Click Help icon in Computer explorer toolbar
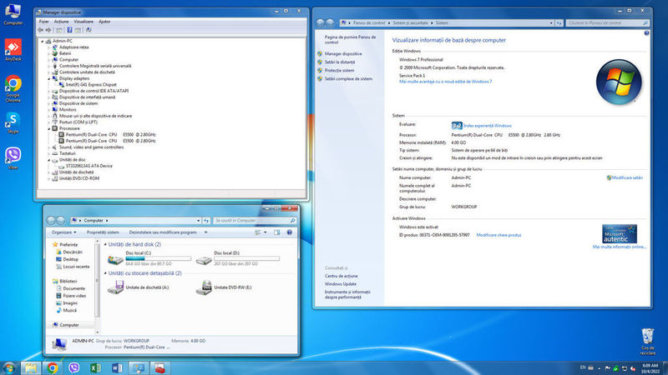Screen dimensions: 668x375 point(289,232)
